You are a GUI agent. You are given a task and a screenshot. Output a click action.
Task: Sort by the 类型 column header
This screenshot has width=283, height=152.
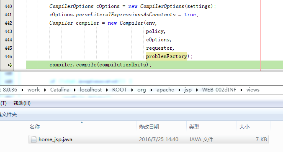click(x=194, y=127)
